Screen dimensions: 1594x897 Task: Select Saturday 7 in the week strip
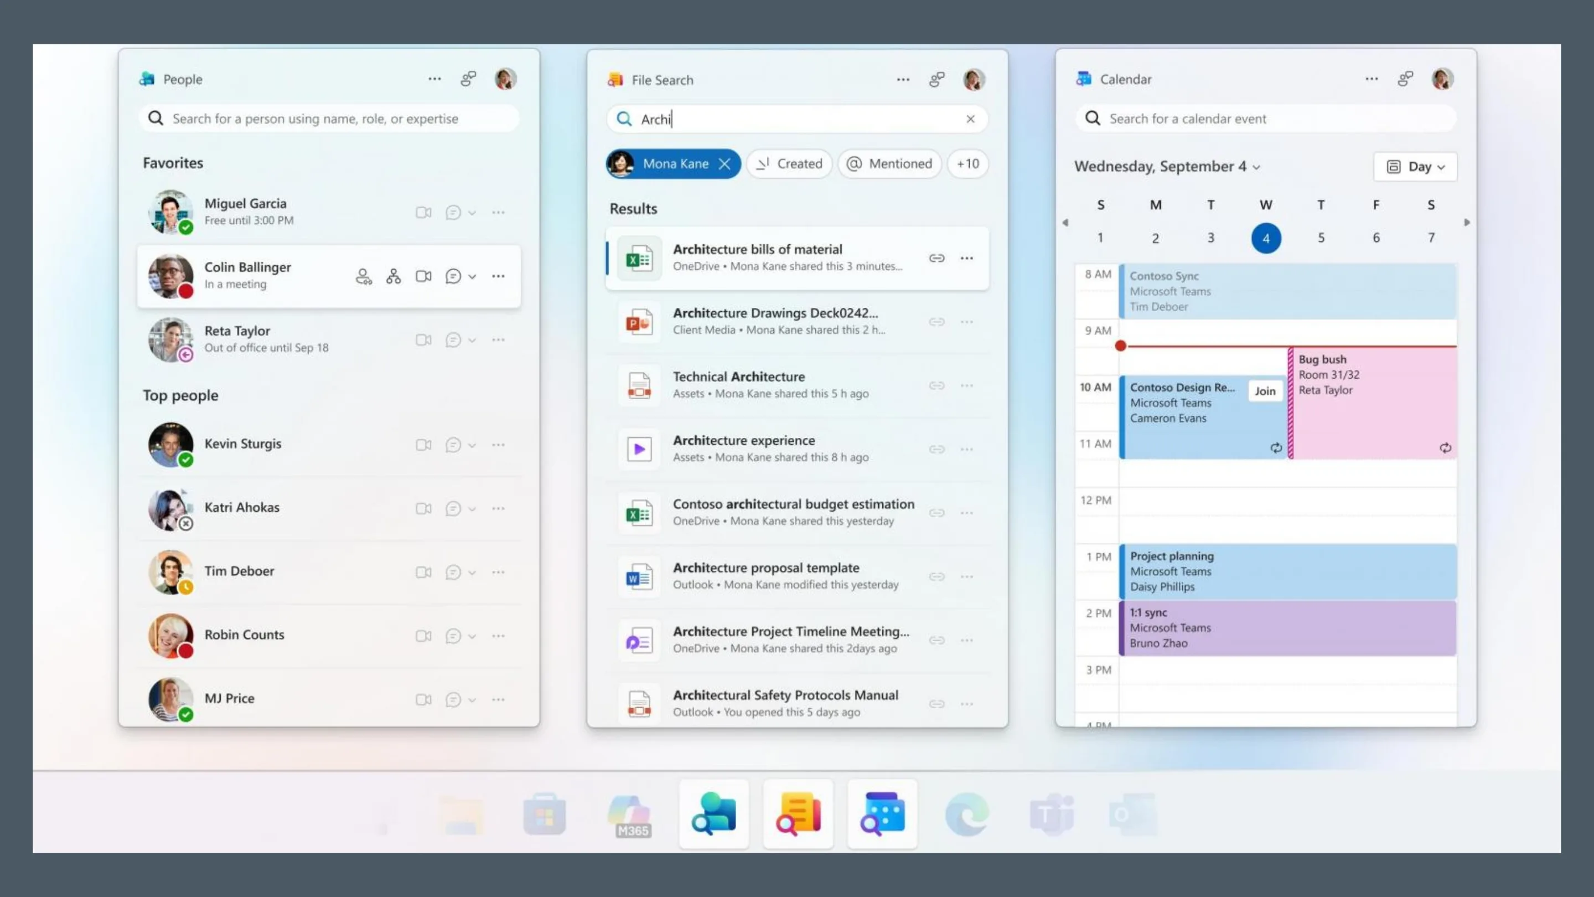click(x=1431, y=238)
